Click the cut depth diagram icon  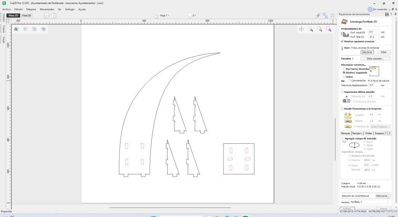click(x=345, y=34)
